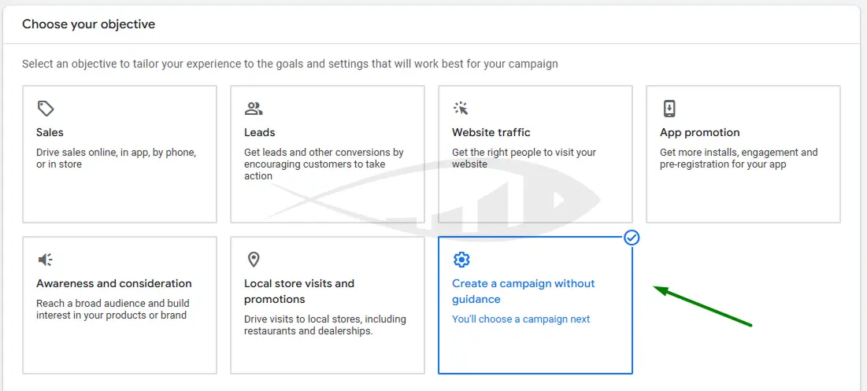Click the App promotion phone icon
This screenshot has height=391, width=867.
coord(669,109)
